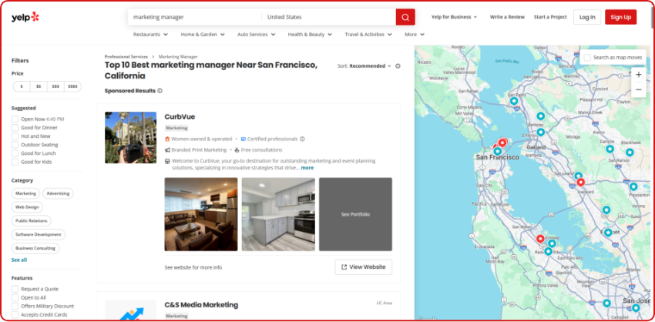The image size is (655, 322).
Task: Enable Request a Quote feature checkbox
Action: 15,289
